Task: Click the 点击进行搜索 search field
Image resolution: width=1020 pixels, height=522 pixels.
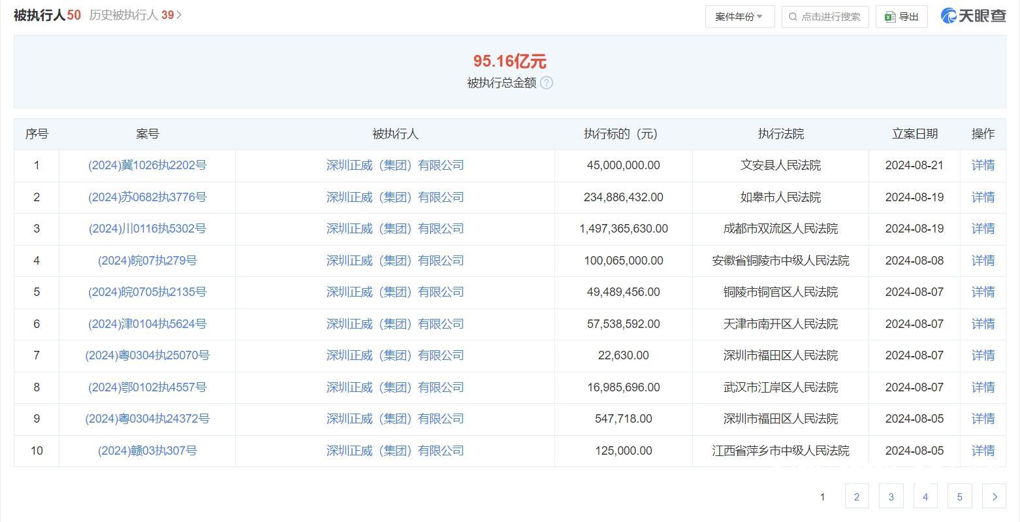Action: tap(830, 17)
